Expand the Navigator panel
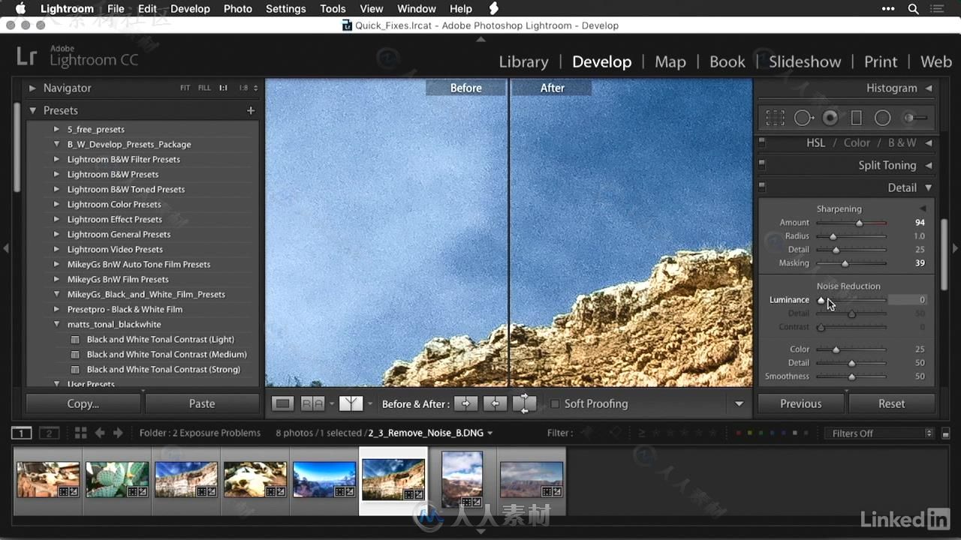The width and height of the screenshot is (961, 540). tap(32, 88)
